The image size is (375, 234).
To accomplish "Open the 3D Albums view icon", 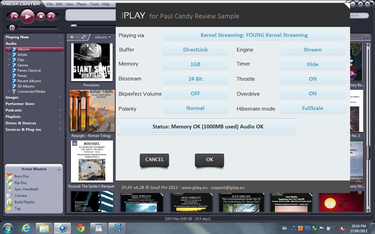I will click(15, 86).
